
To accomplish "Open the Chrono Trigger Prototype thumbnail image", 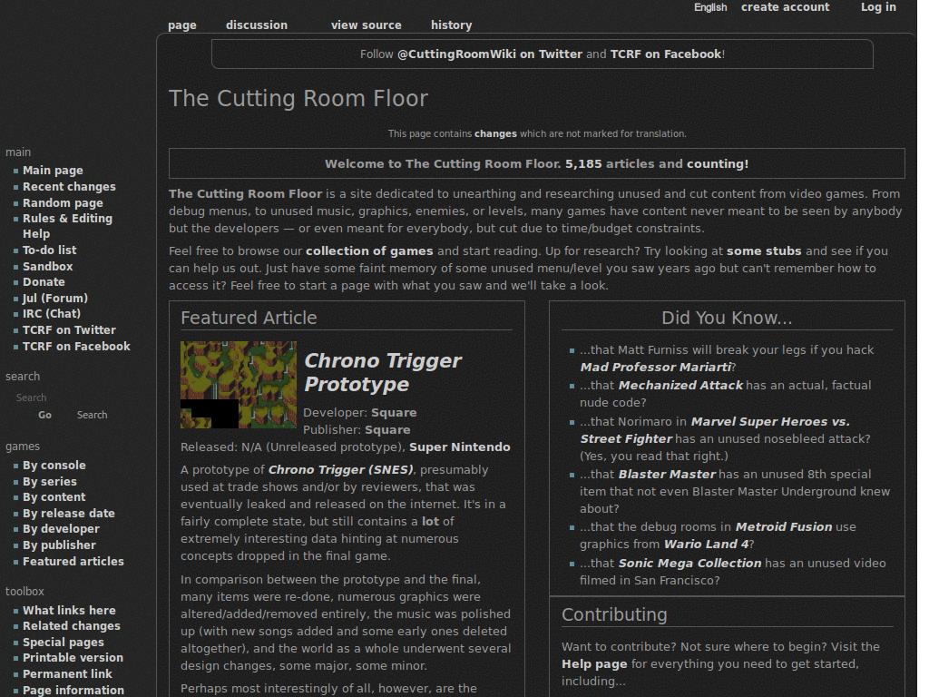I will point(239,385).
